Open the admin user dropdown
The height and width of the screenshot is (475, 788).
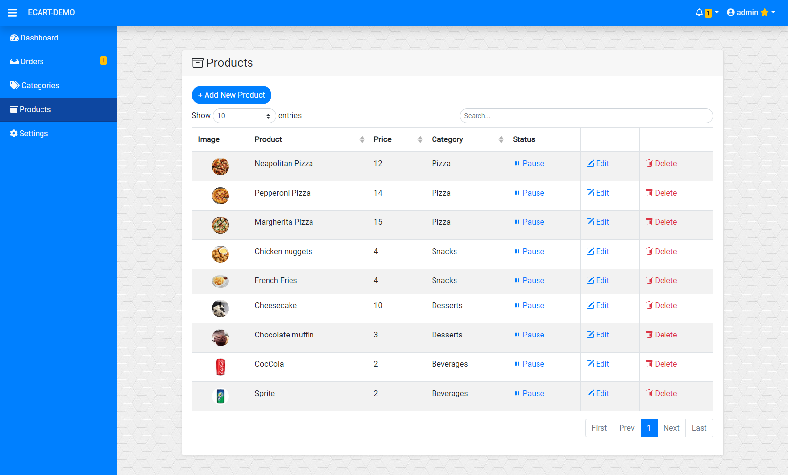751,13
